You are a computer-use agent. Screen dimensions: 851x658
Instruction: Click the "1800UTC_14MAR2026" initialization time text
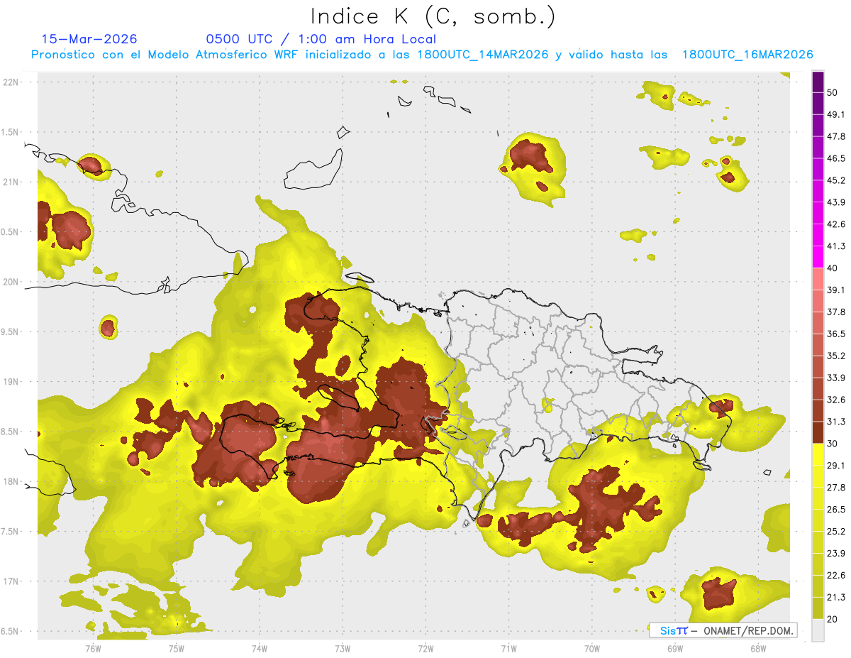(x=483, y=55)
